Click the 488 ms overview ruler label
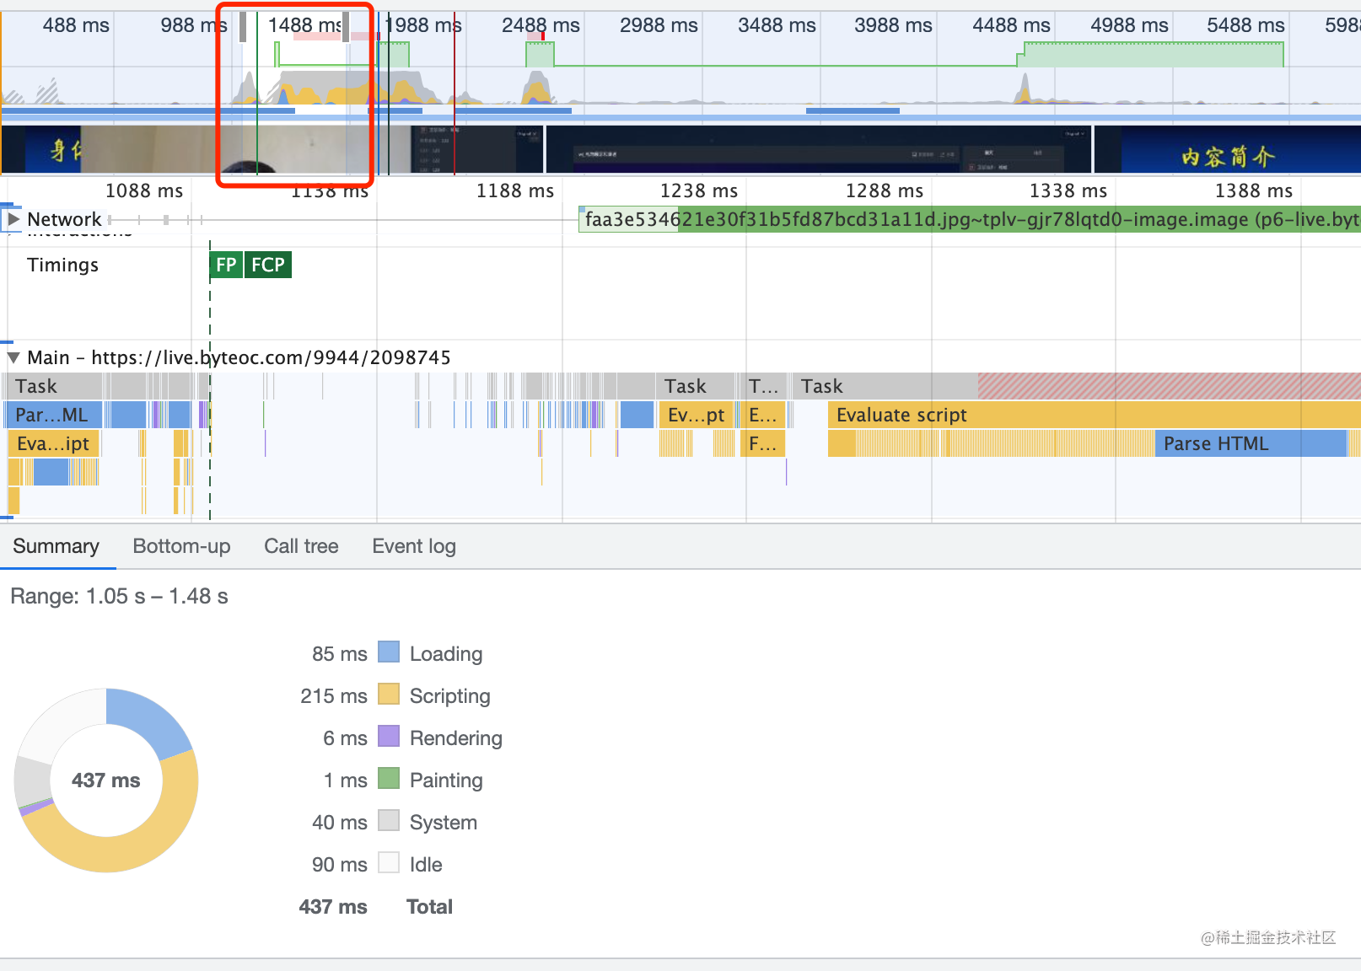 tap(76, 25)
